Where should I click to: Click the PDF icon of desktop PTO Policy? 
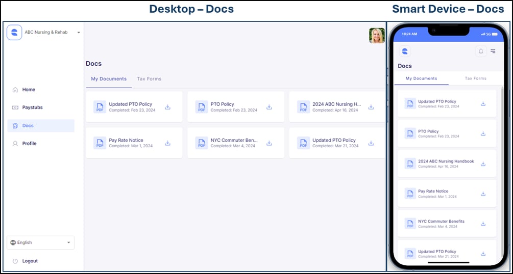point(202,107)
